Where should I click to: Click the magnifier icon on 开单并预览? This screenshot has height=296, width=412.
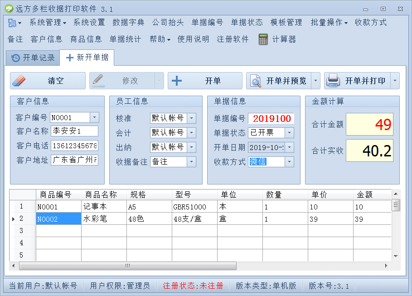(255, 80)
